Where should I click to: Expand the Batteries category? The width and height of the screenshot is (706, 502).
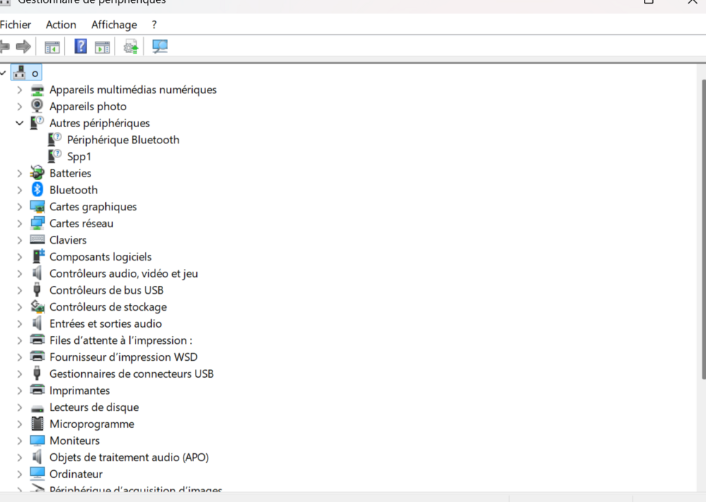point(19,174)
